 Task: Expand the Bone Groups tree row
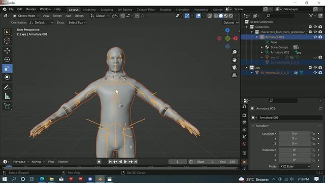point(262,47)
